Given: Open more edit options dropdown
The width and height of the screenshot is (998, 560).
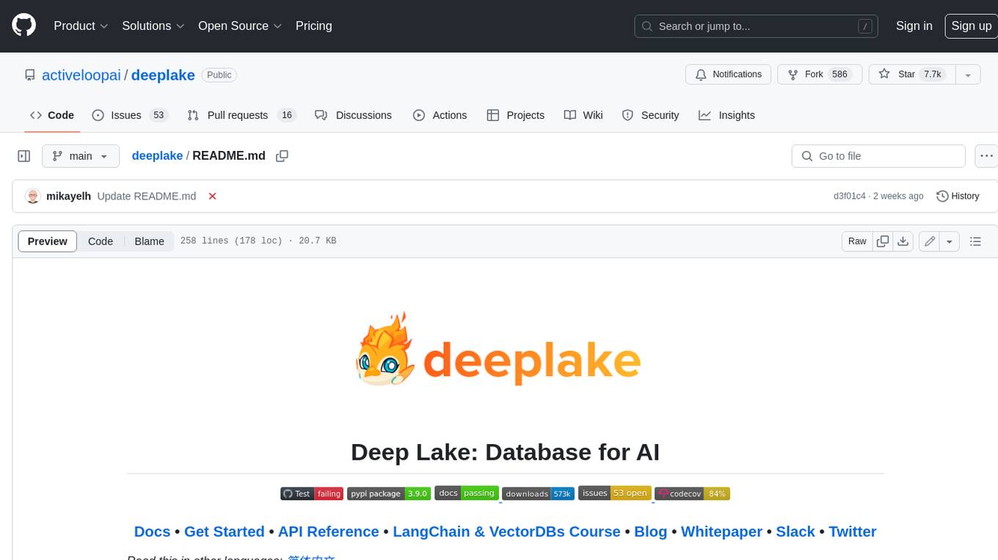Looking at the screenshot, I should pyautogui.click(x=950, y=241).
